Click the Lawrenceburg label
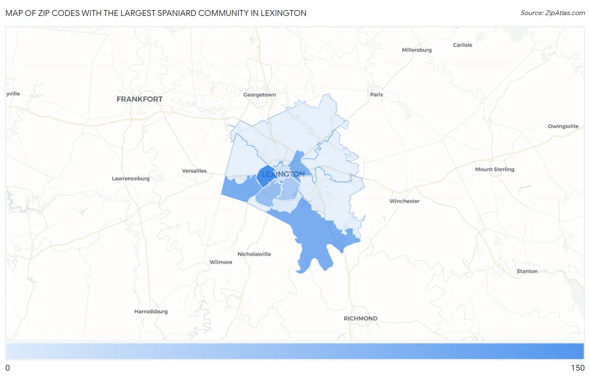 [131, 178]
